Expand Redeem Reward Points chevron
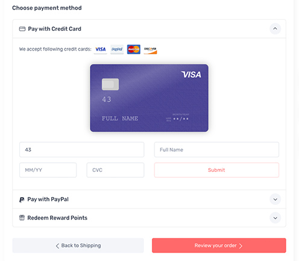Screen dimensions: 299x261 [275, 218]
